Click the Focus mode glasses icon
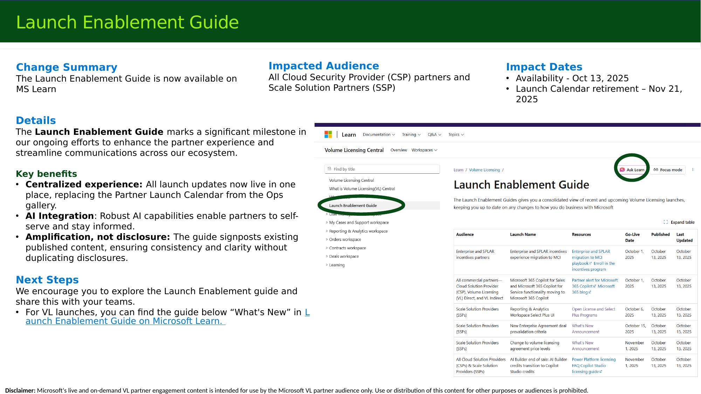The image size is (701, 394). 656,170
